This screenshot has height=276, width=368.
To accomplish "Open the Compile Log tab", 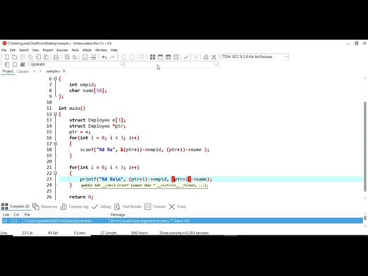I will 74,206.
